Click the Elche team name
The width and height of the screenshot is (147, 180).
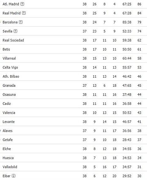[7, 149]
